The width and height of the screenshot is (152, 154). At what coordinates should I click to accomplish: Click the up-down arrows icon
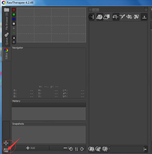pos(77,149)
